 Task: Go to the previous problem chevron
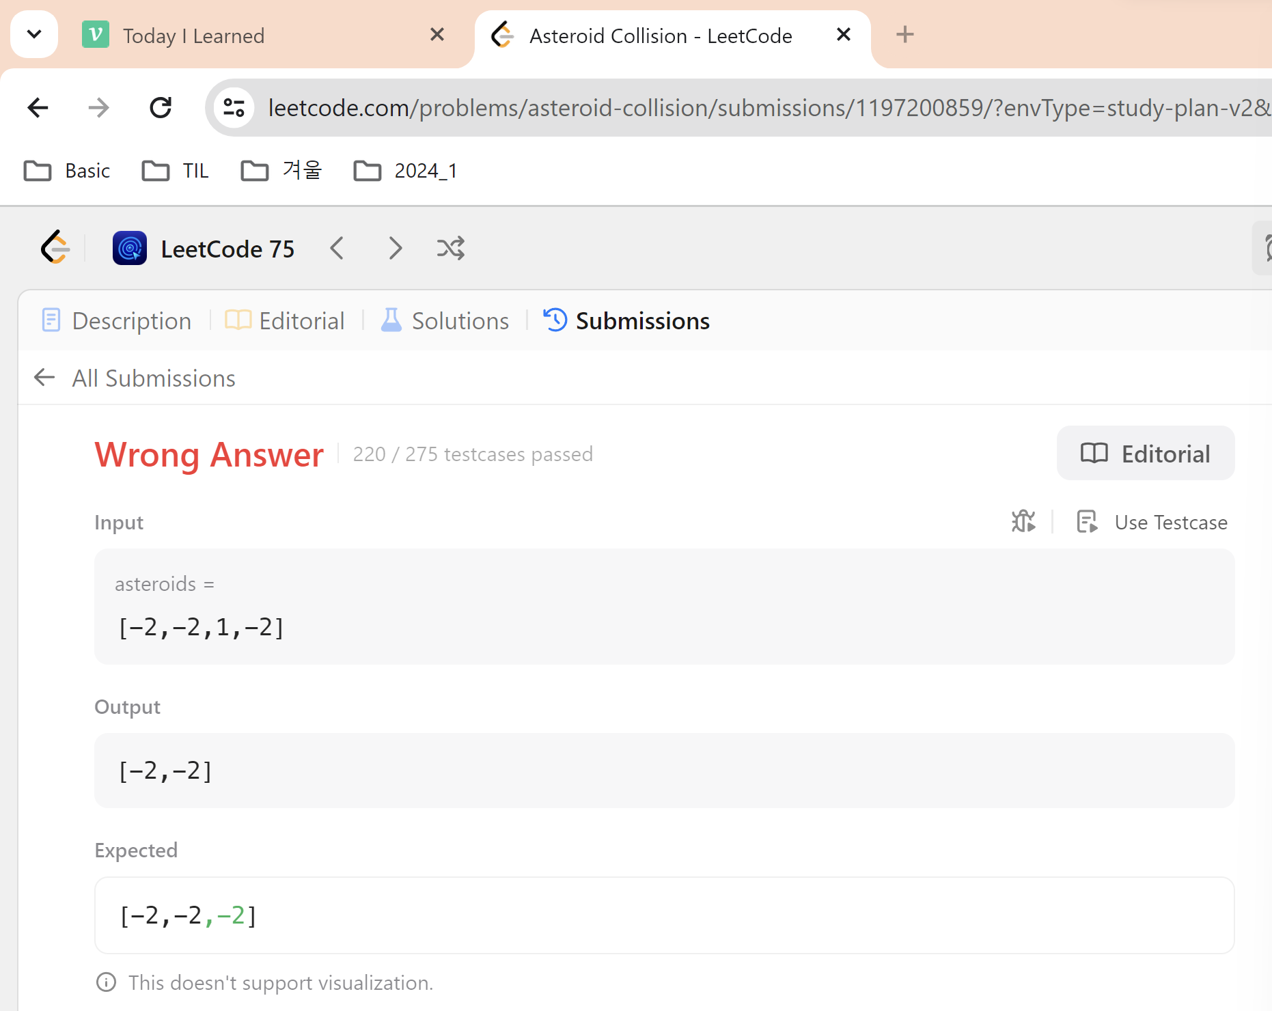coord(337,248)
